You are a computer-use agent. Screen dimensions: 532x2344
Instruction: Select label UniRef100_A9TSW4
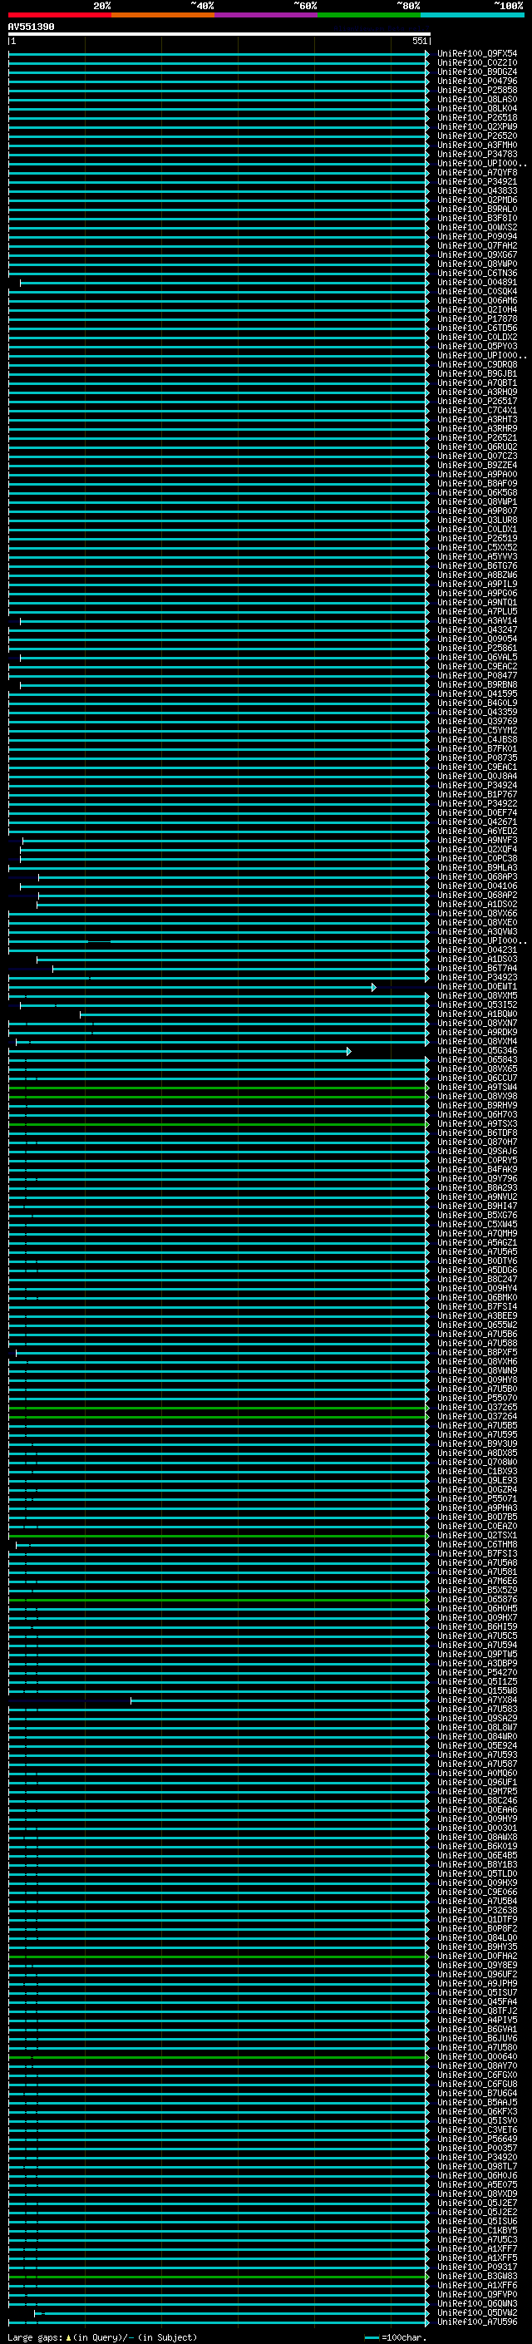[476, 1088]
